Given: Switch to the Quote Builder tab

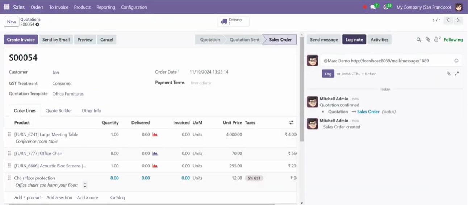Looking at the screenshot, I should coord(59,111).
